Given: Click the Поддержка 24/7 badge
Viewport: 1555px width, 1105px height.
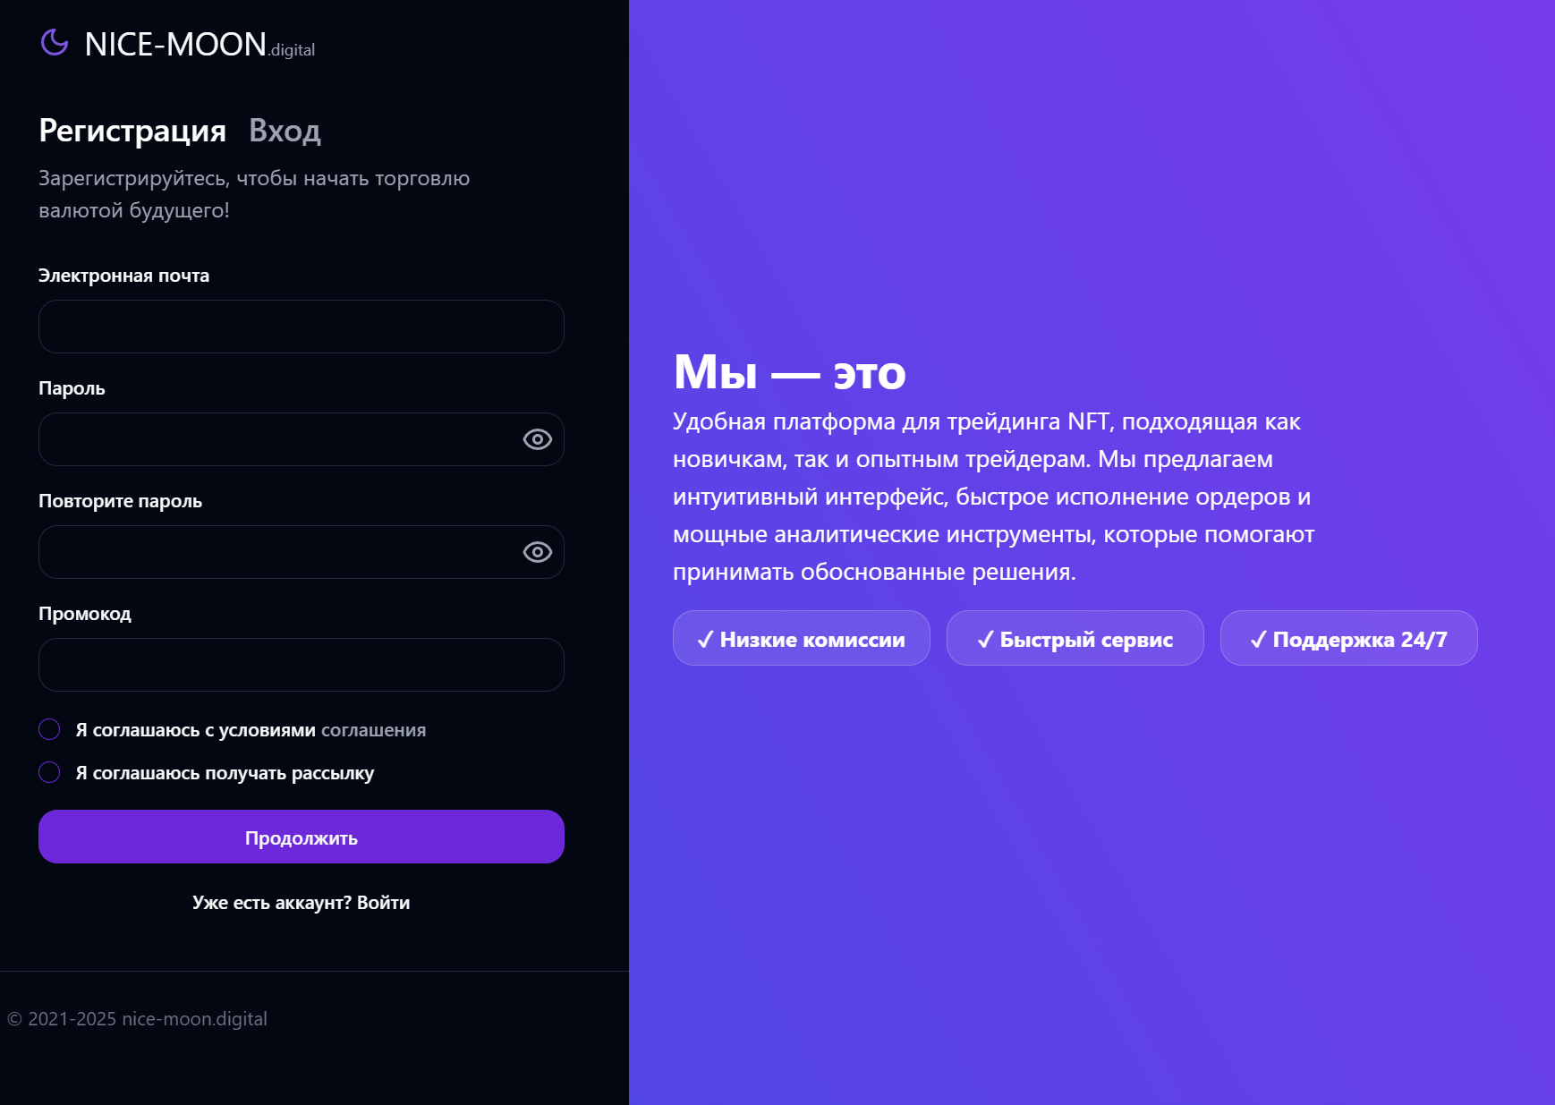Looking at the screenshot, I should click(x=1348, y=639).
